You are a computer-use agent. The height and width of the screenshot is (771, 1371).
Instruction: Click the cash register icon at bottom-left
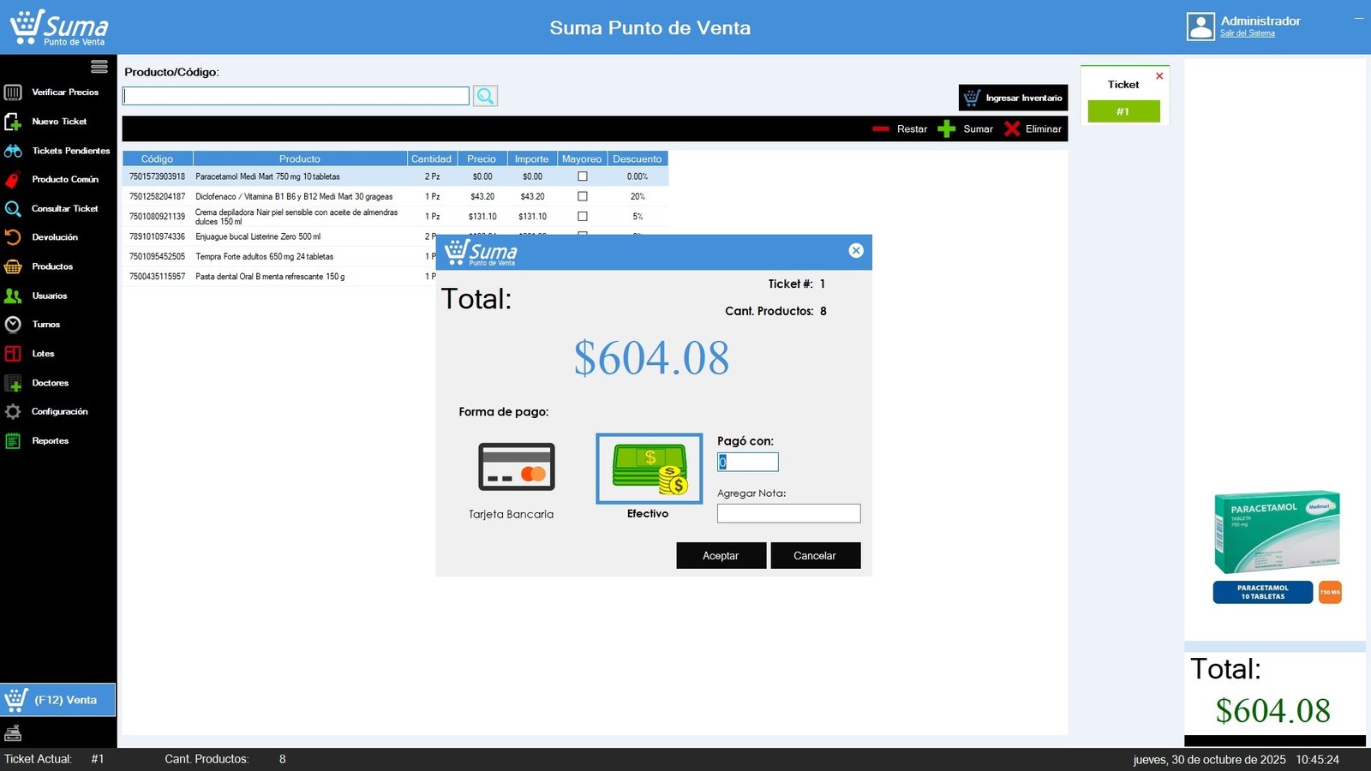click(x=13, y=733)
